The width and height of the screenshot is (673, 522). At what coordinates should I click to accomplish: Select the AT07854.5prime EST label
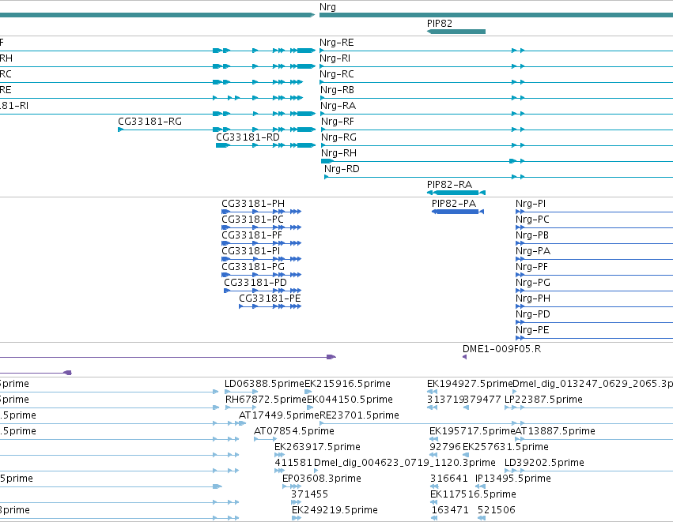294,430
